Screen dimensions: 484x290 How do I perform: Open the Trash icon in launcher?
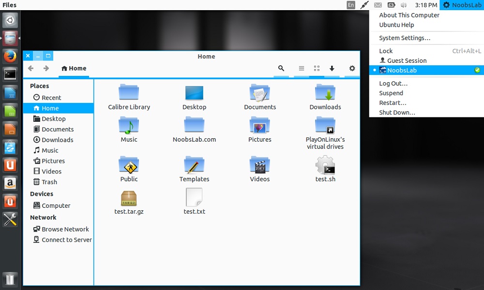point(10,279)
